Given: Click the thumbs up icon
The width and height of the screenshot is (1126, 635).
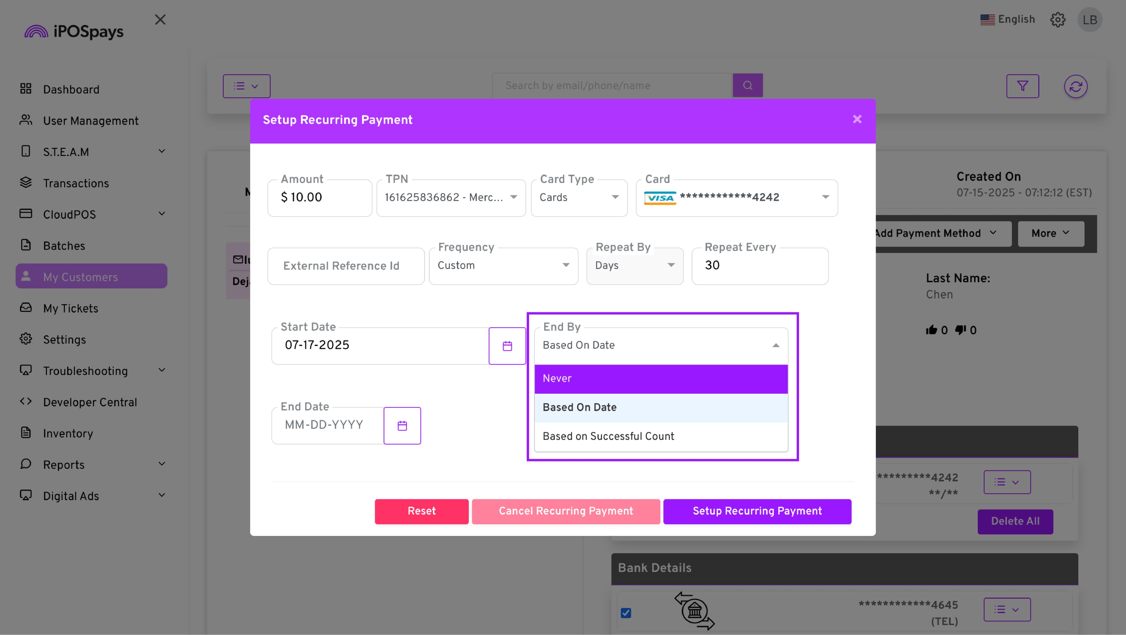Looking at the screenshot, I should [931, 330].
